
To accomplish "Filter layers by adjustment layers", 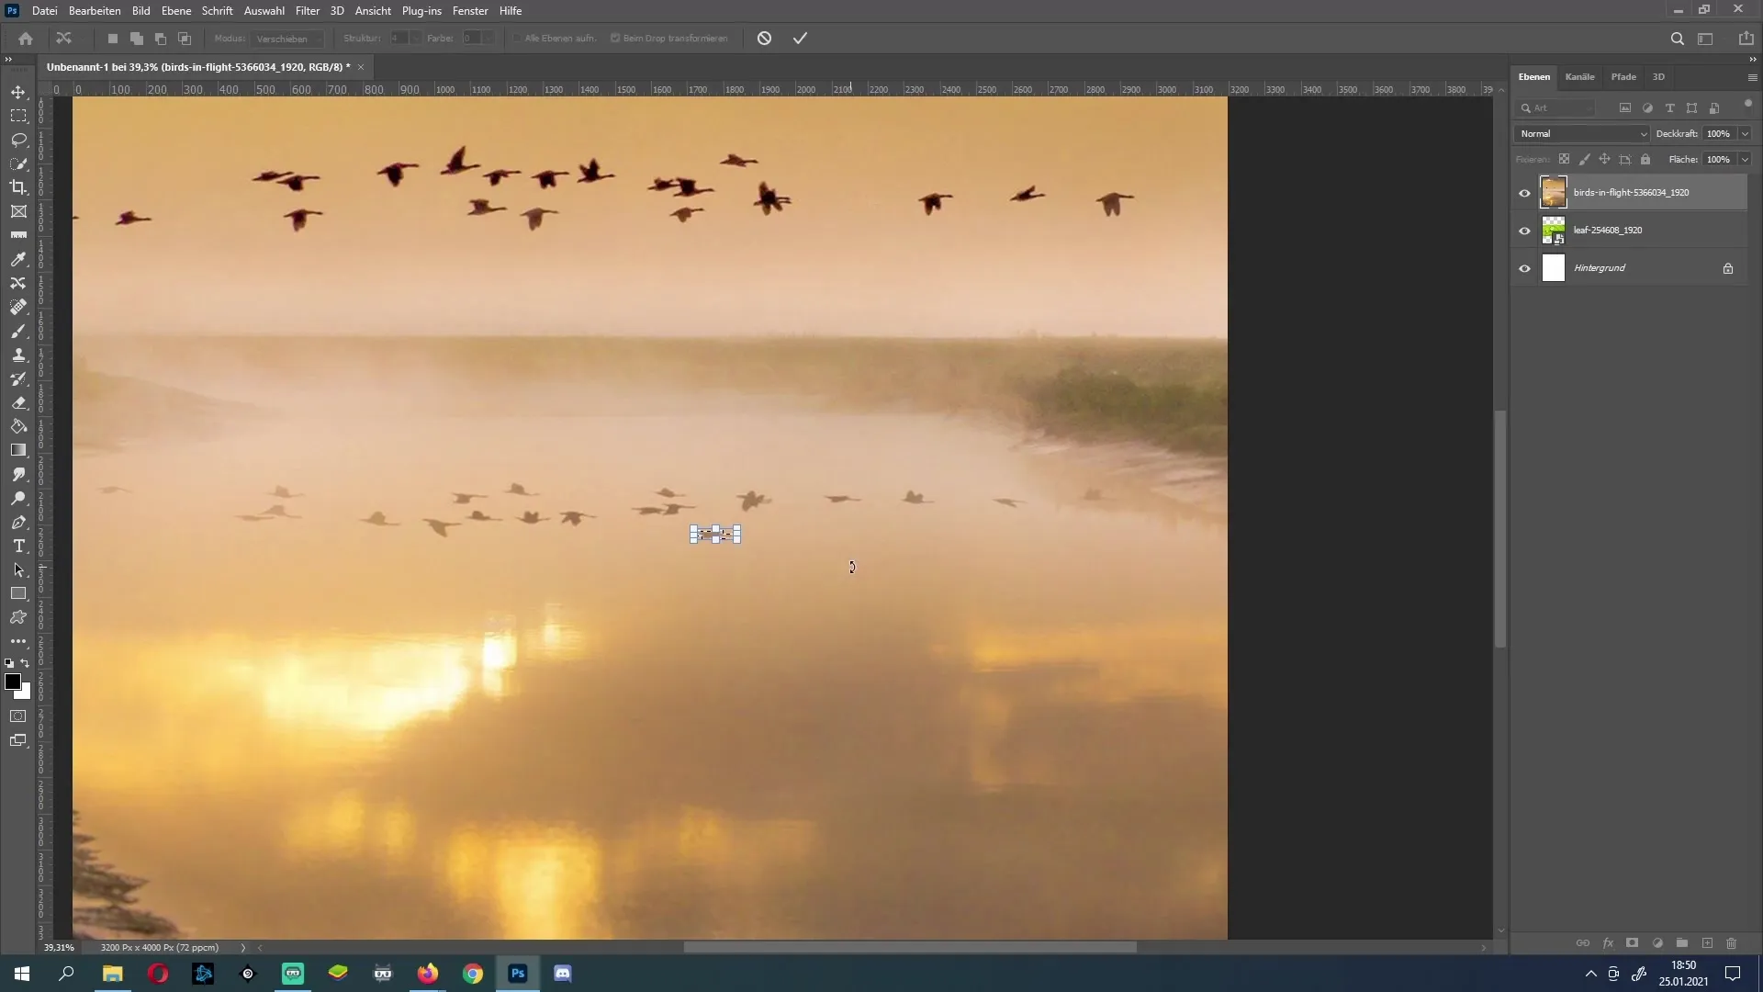I will click(x=1647, y=107).
